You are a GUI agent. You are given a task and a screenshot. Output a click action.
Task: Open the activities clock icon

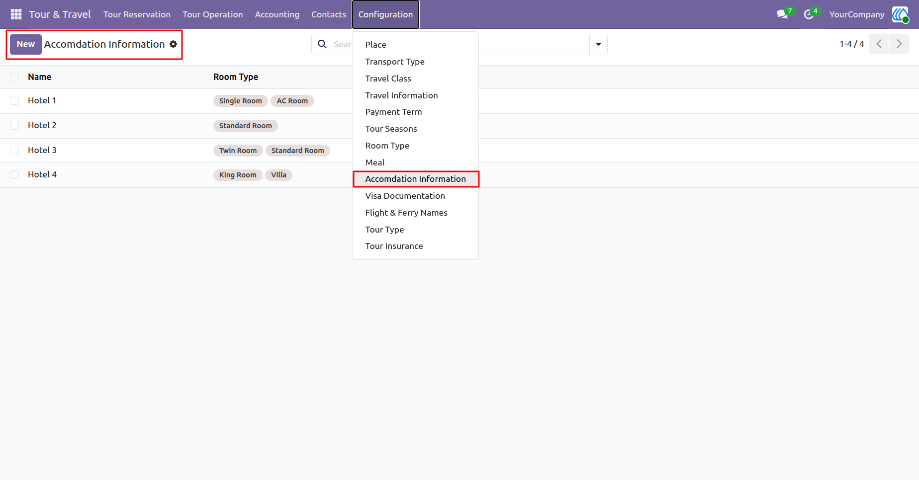(x=809, y=14)
